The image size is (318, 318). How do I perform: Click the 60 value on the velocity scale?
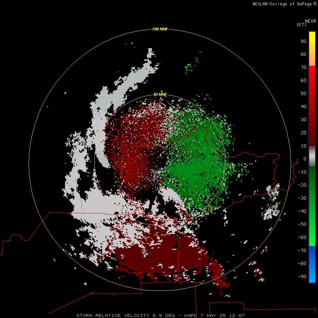click(x=304, y=80)
